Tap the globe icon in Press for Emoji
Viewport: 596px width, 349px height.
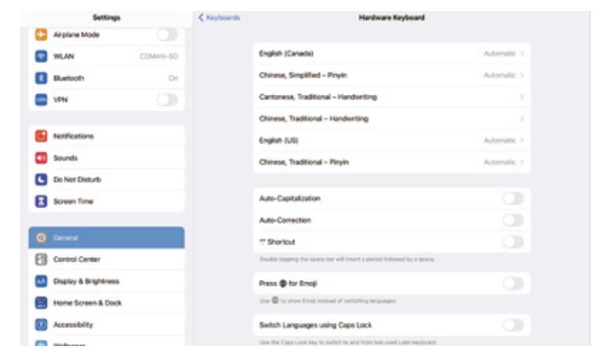(282, 283)
